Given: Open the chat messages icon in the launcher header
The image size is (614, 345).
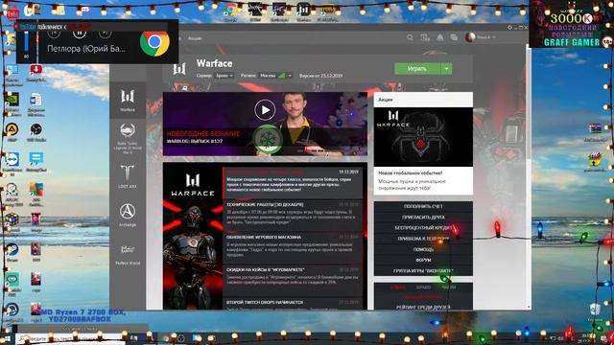Looking at the screenshot, I should click(x=454, y=37).
